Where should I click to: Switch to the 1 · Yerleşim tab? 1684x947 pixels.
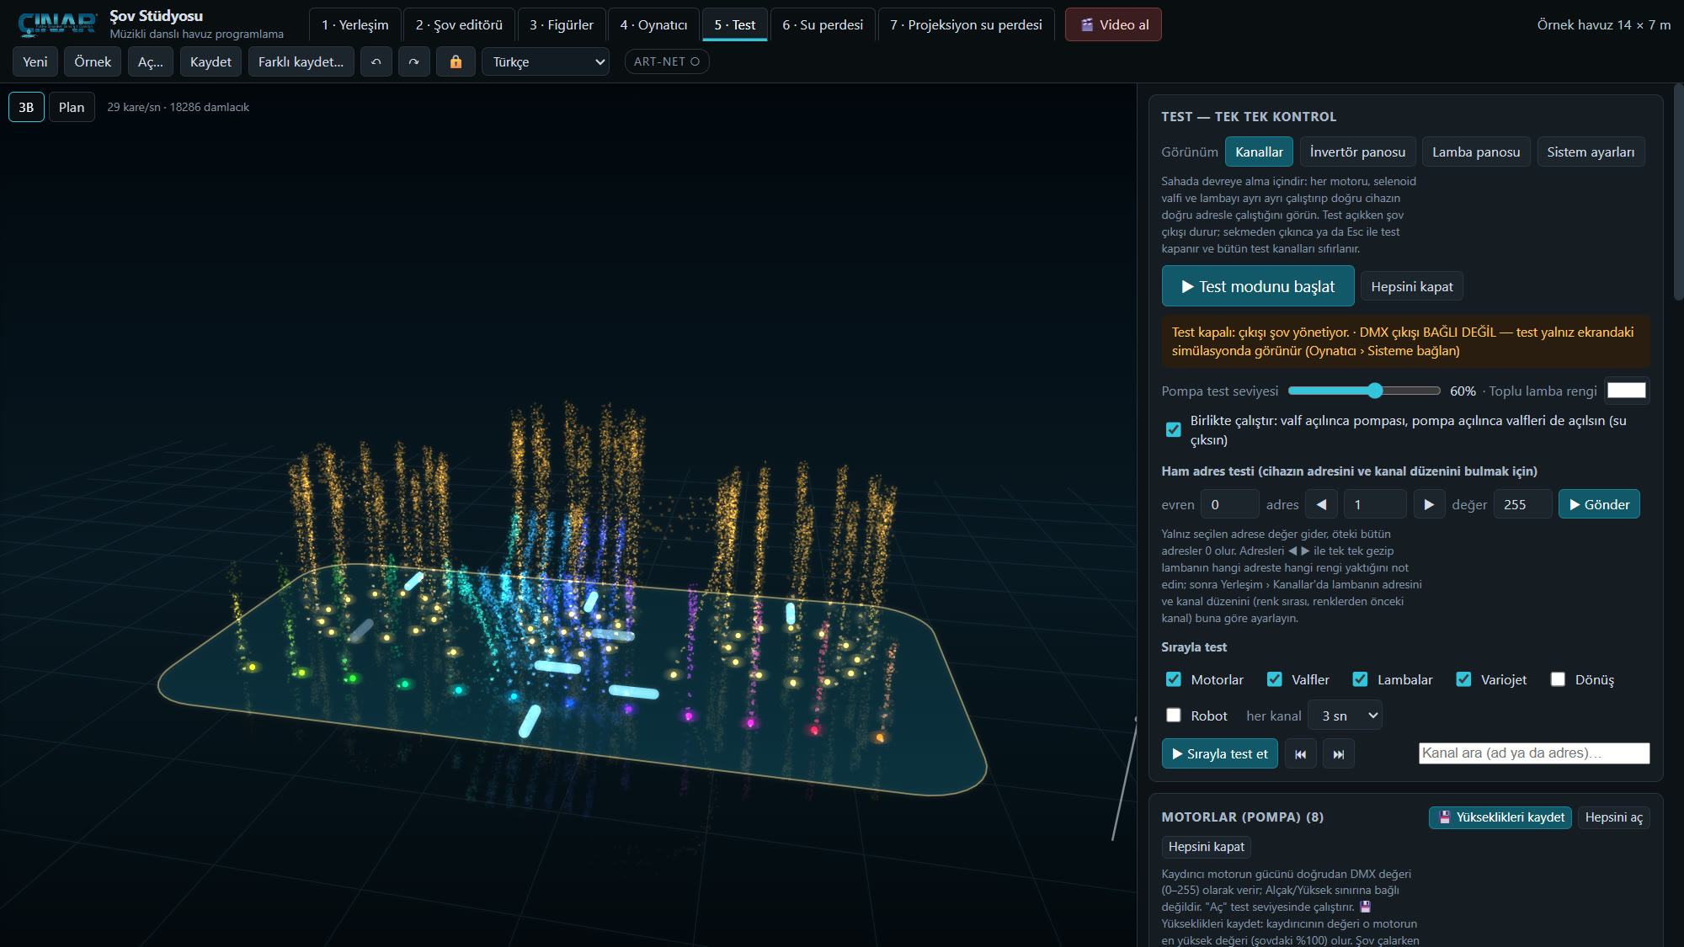pyautogui.click(x=354, y=24)
